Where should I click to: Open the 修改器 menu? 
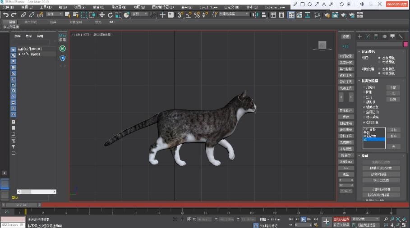point(119,7)
